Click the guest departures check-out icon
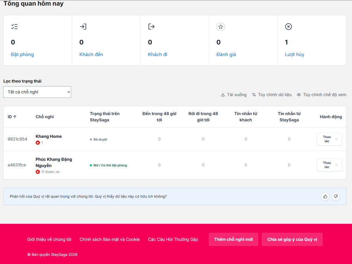The width and height of the screenshot is (352, 264). point(151,27)
